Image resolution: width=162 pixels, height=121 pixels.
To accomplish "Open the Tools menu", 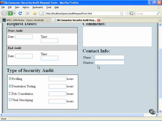I will [49, 7].
